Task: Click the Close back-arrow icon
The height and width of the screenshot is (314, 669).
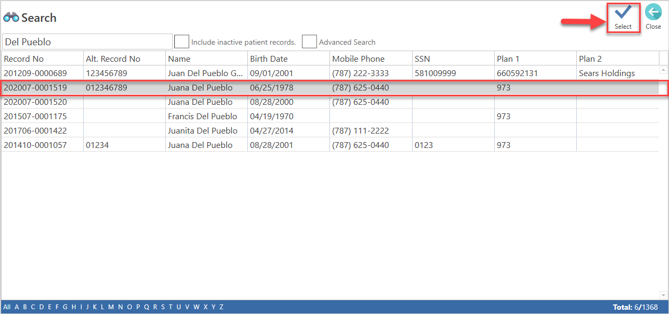Action: (653, 13)
